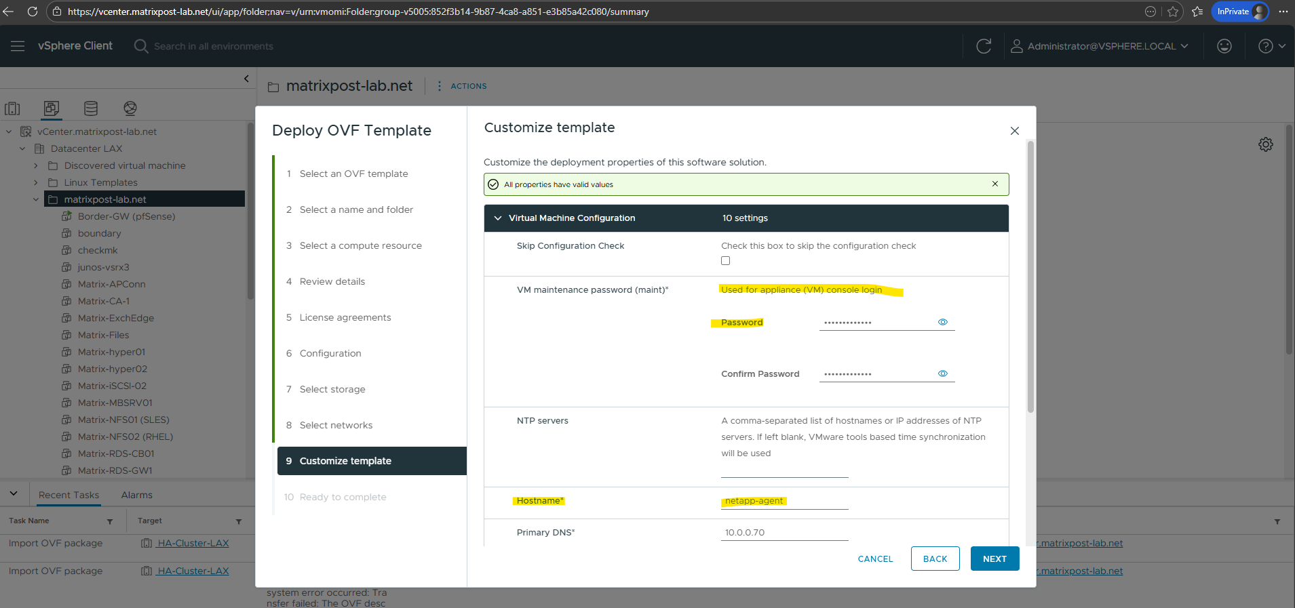
Task: Select the Storage inventory view icon
Action: point(91,108)
